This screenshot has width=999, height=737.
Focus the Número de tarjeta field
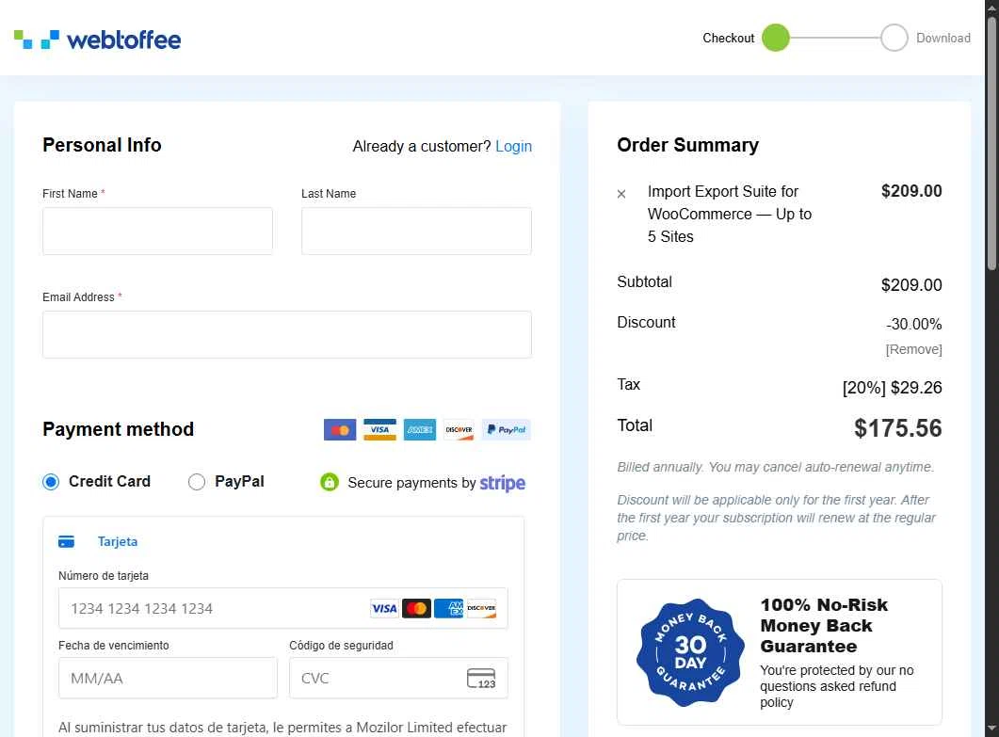point(282,608)
